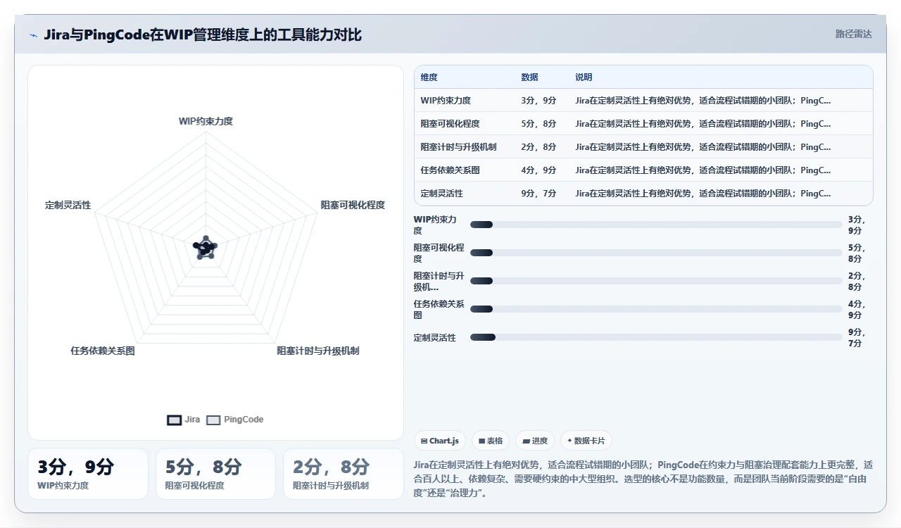
Task: Click the "3分，9分" value right of the progress bar
Action: tap(857, 225)
